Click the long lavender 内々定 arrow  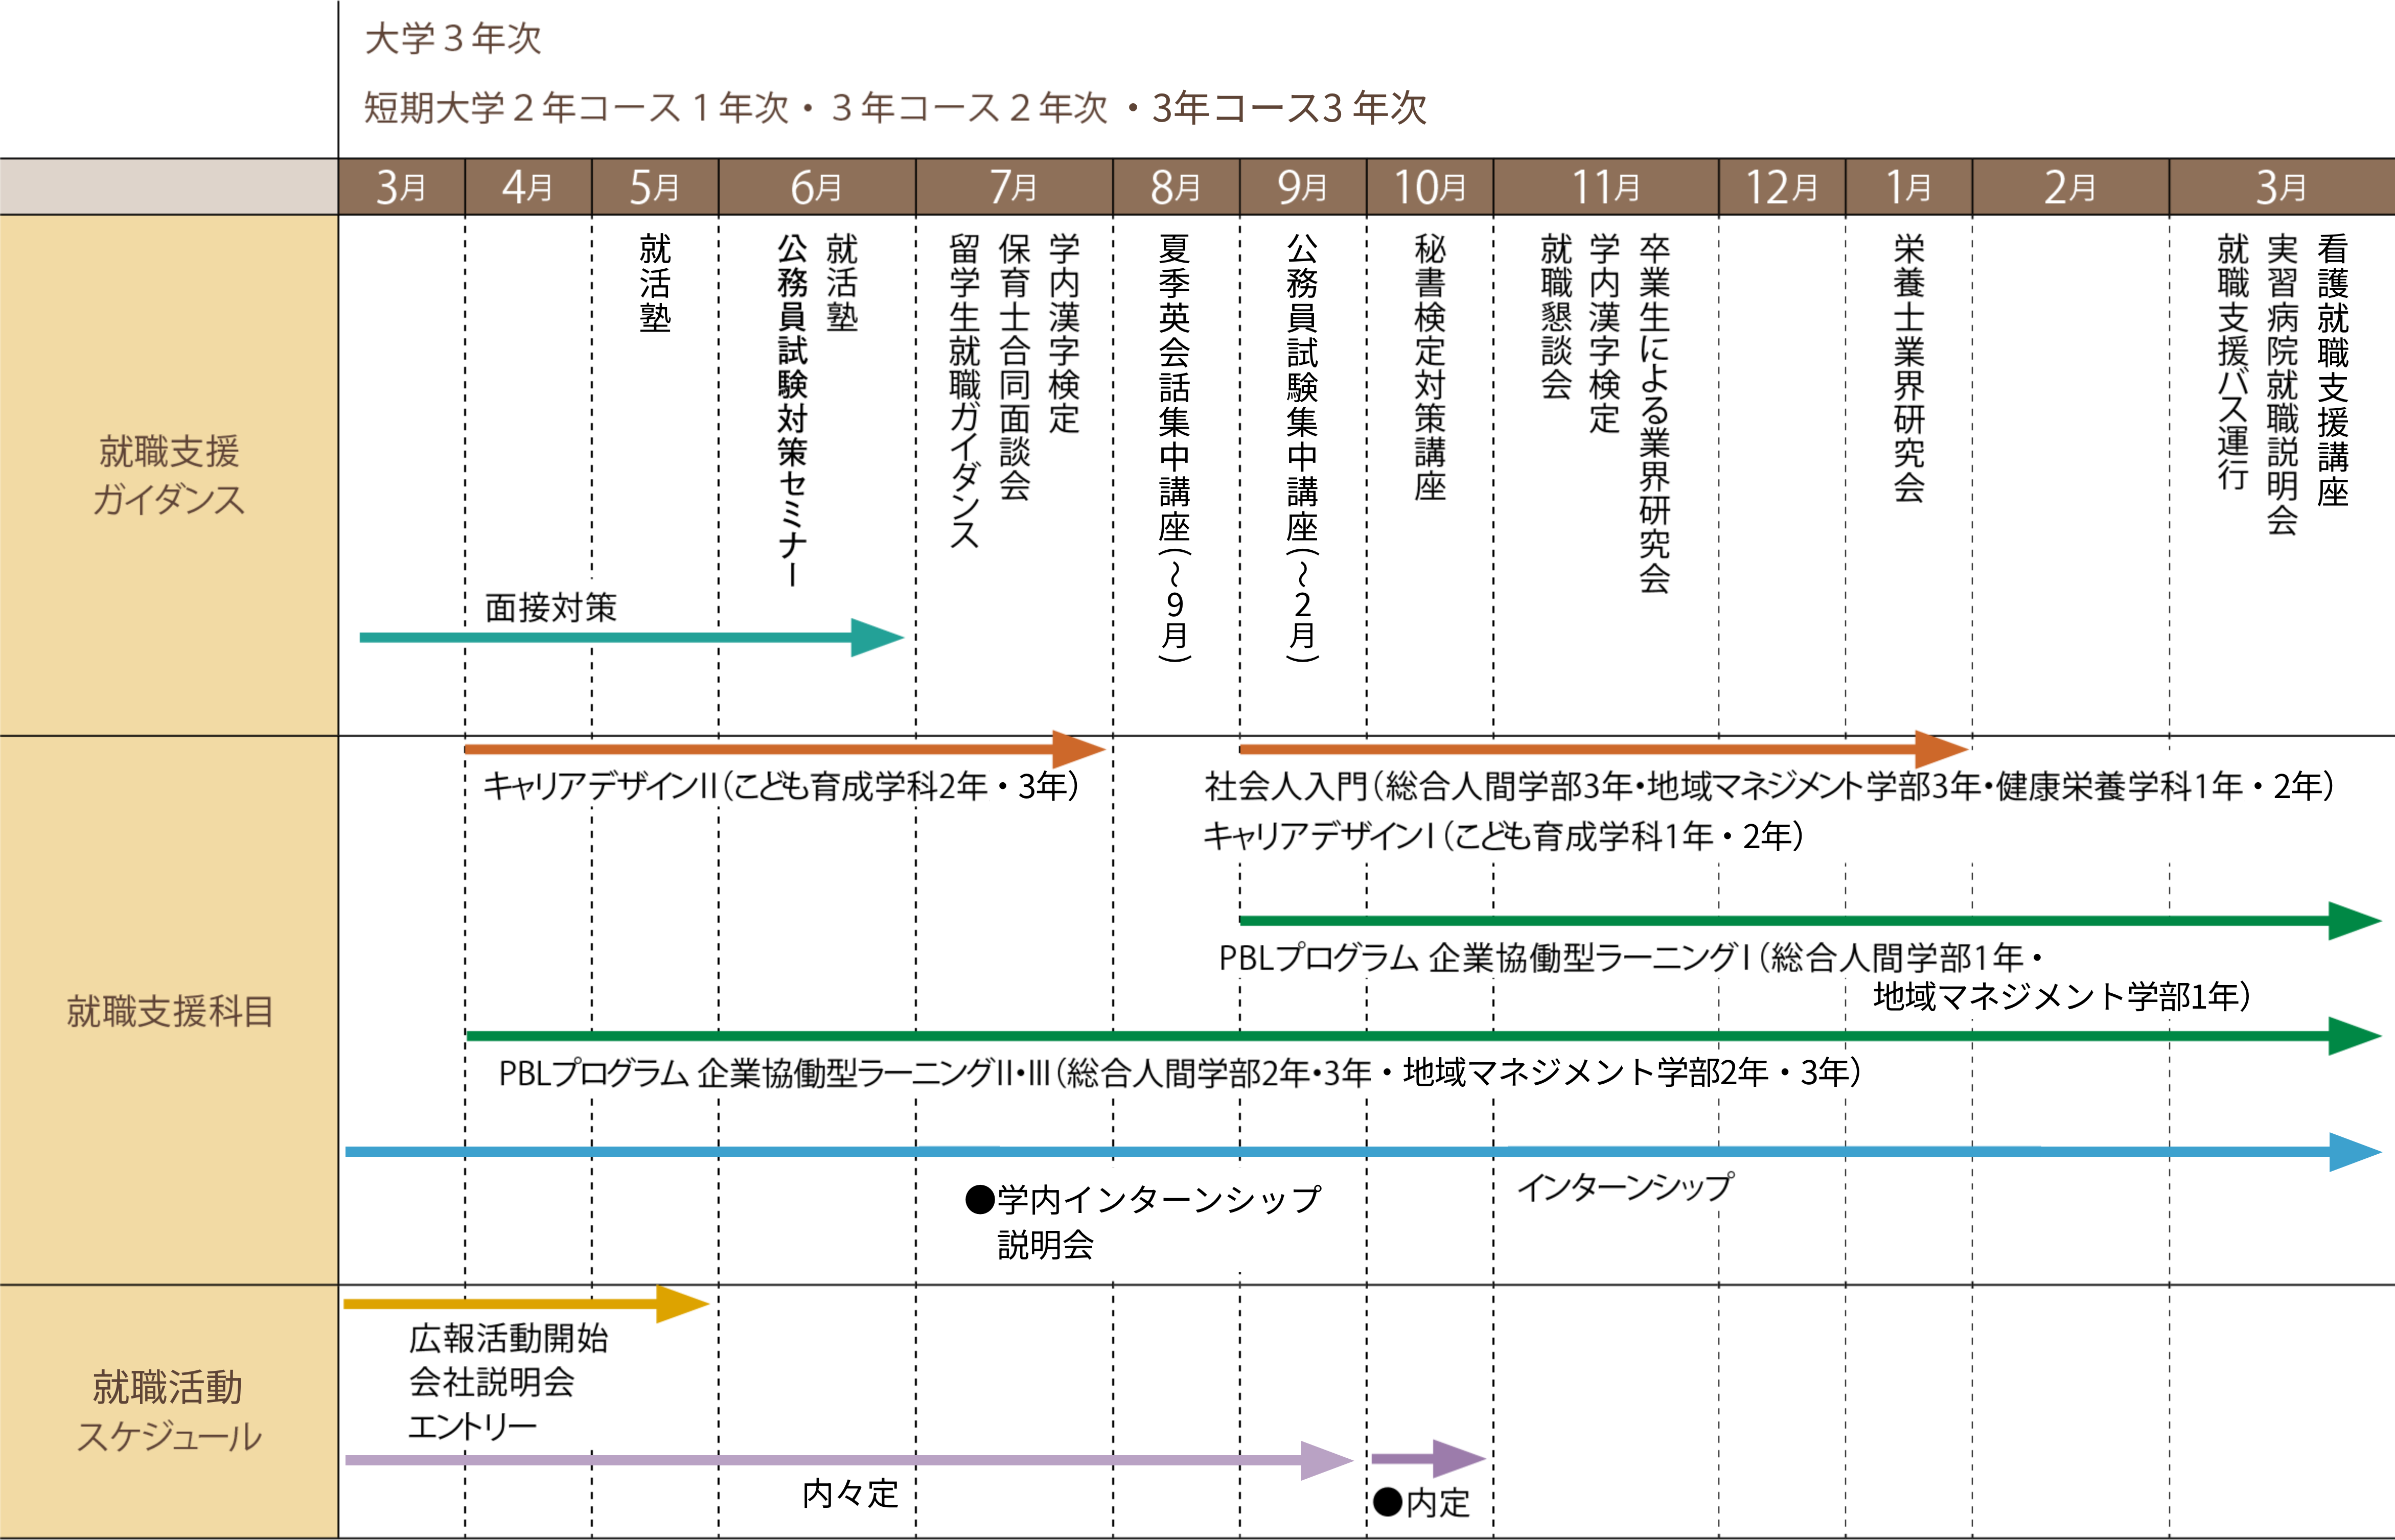849,1460
